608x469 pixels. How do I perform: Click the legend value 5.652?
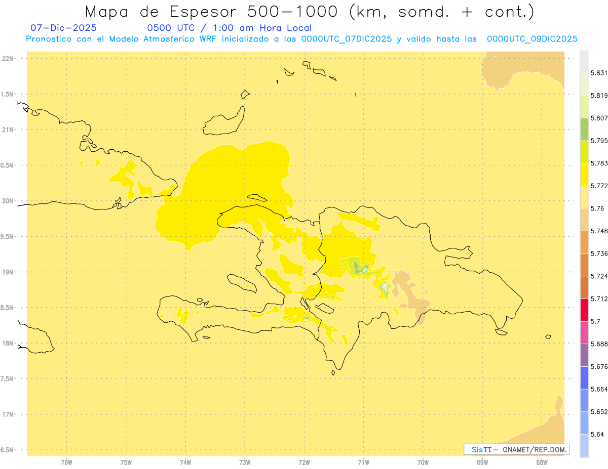(x=599, y=411)
